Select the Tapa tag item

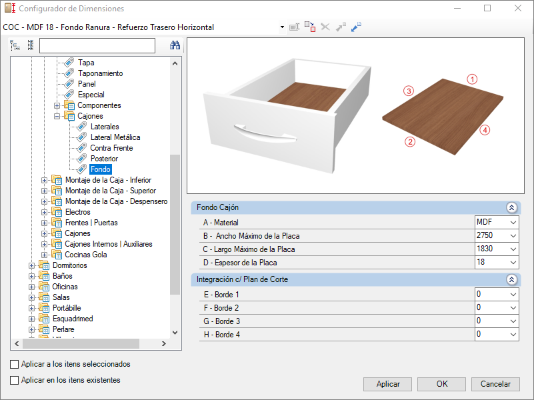[x=86, y=63]
